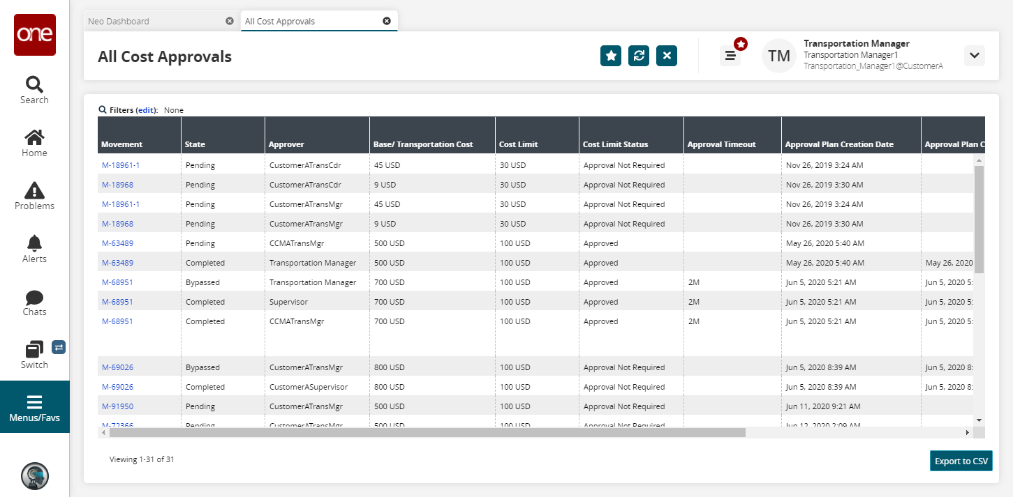This screenshot has width=1013, height=497.
Task: Click the ONE logo icon
Action: point(34,35)
